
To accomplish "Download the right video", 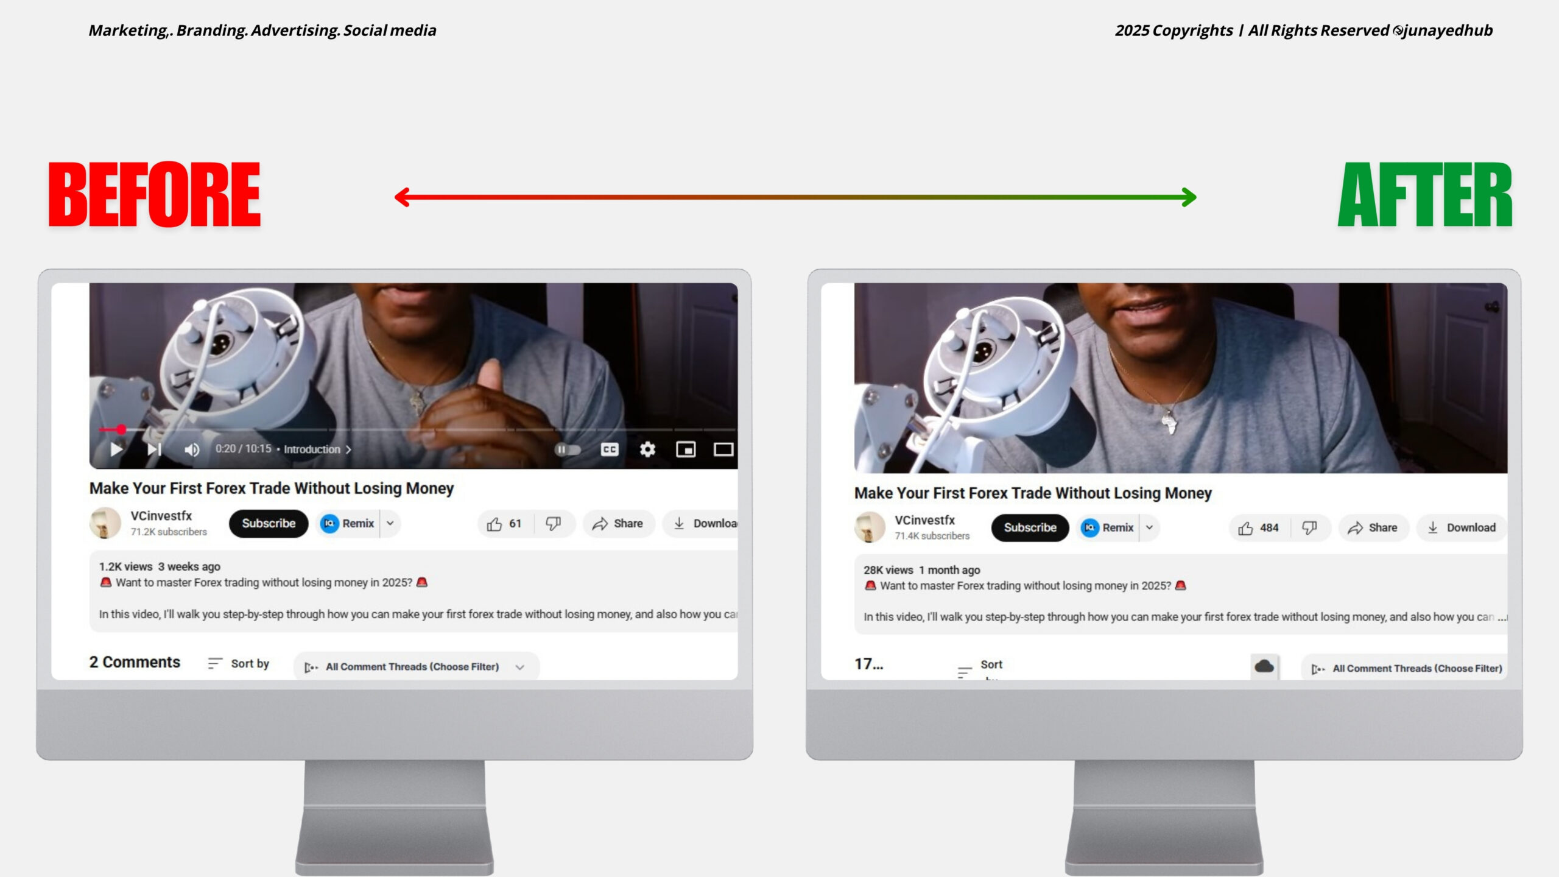I will coord(1462,527).
